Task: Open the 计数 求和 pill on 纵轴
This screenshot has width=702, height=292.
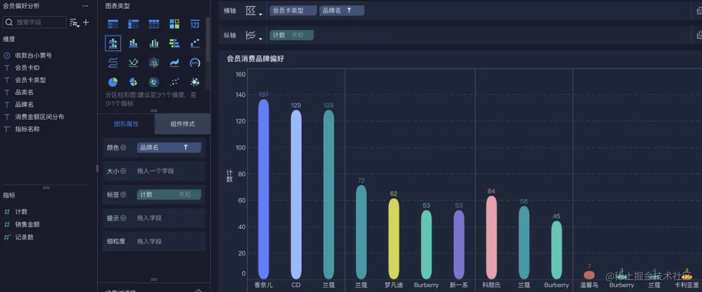Action: click(x=291, y=35)
